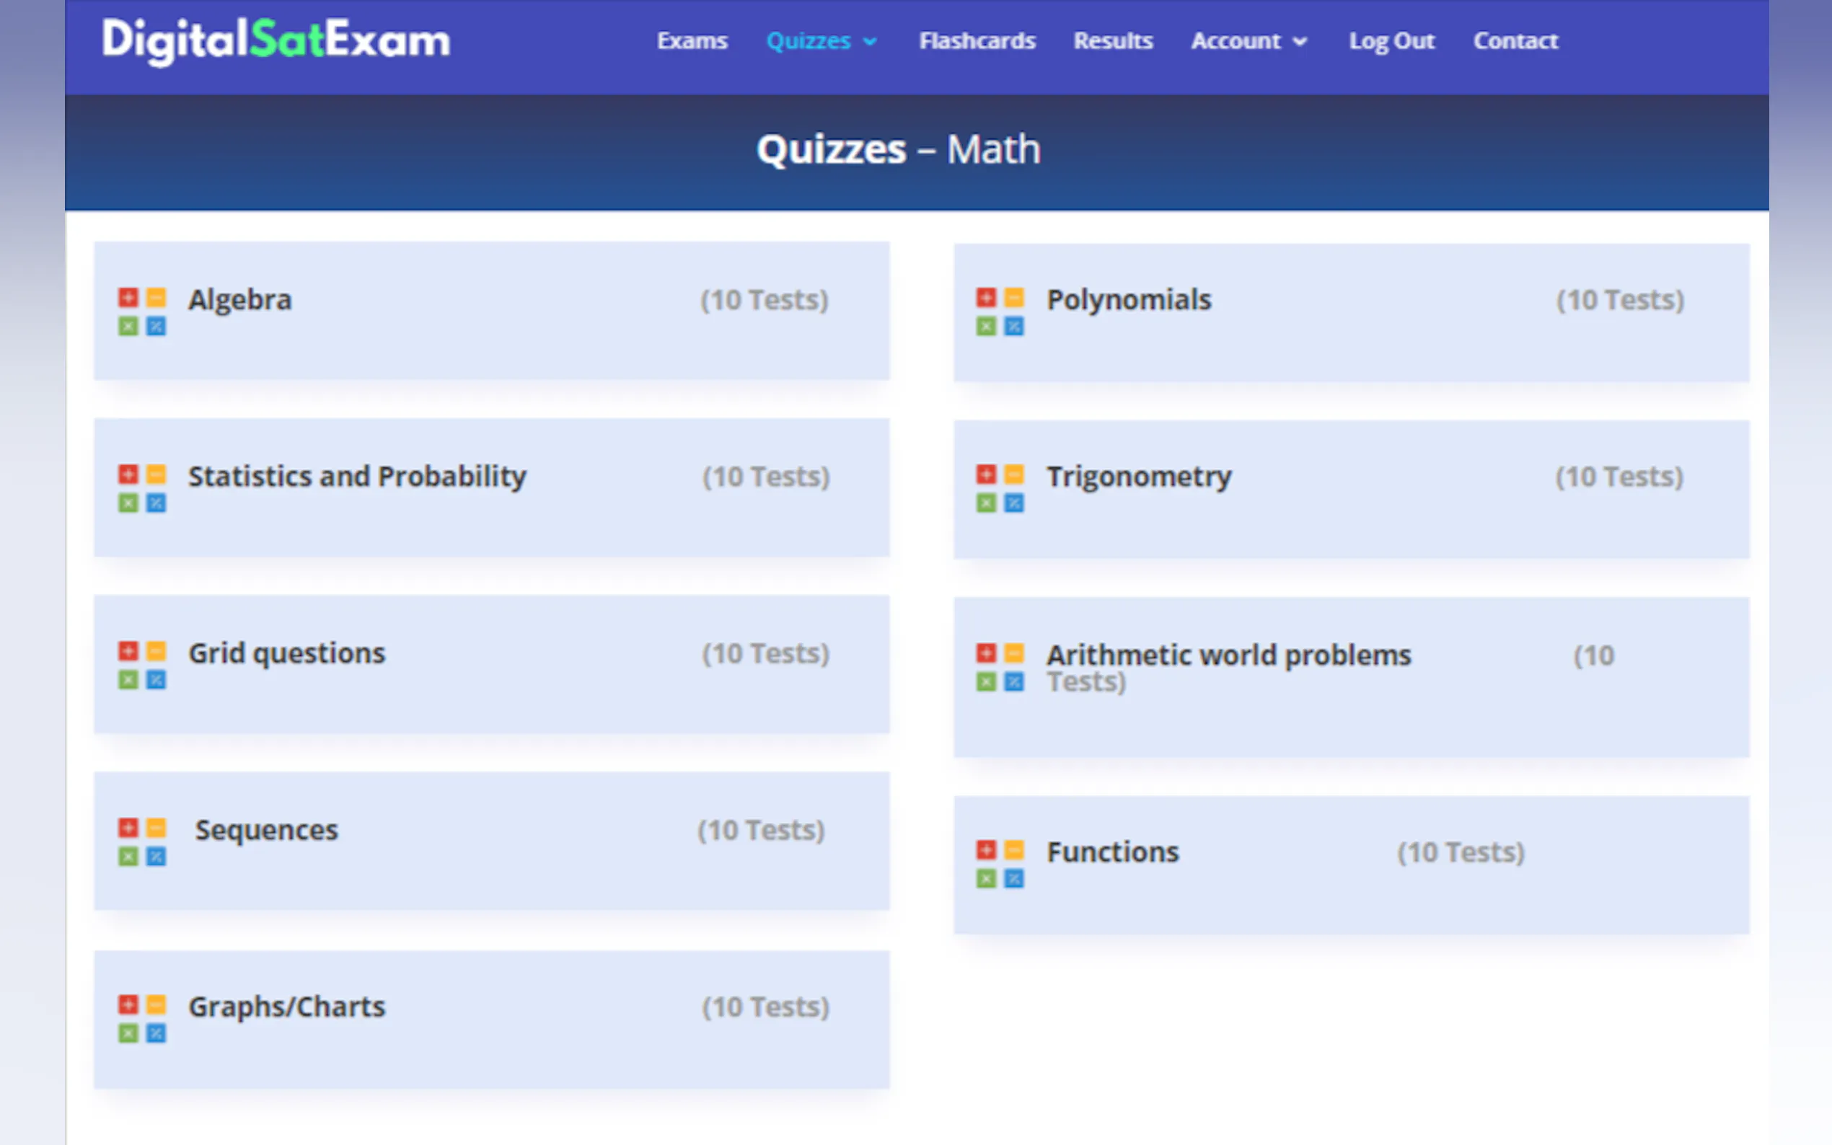Click the math icon beside Polynomials

point(1000,311)
